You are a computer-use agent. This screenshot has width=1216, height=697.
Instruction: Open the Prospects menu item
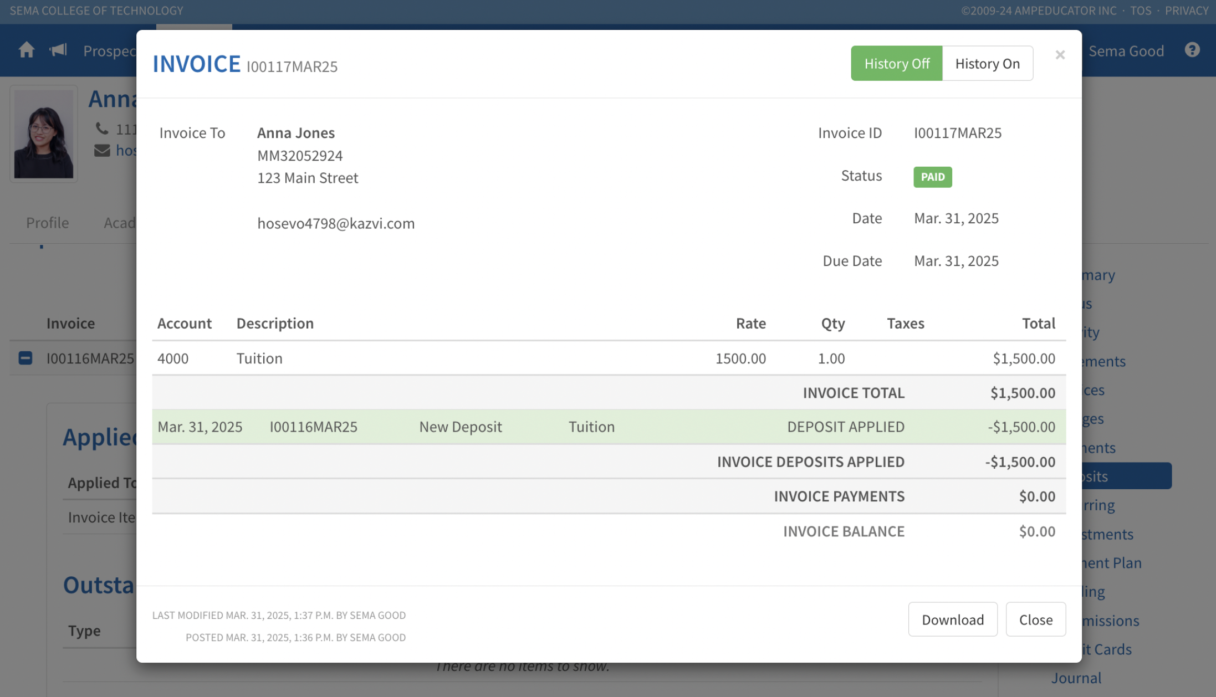pyautogui.click(x=110, y=51)
